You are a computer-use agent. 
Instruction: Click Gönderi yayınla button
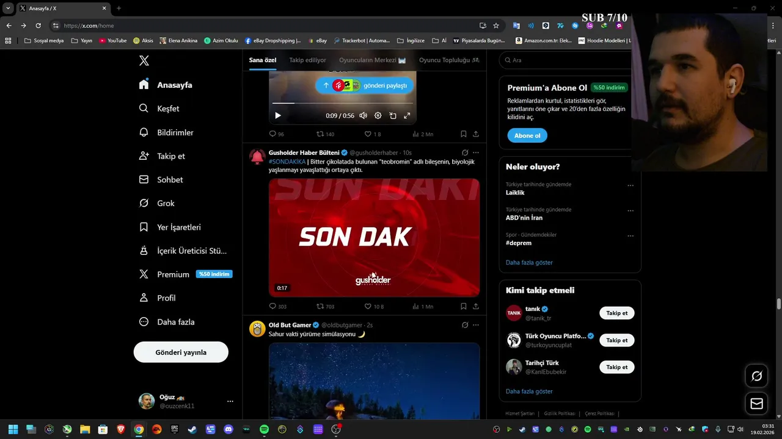click(x=181, y=352)
